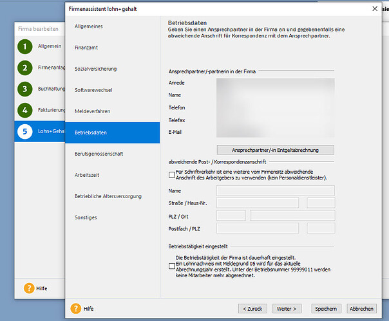Go to the Berufsgenossenschaft section

click(112, 154)
